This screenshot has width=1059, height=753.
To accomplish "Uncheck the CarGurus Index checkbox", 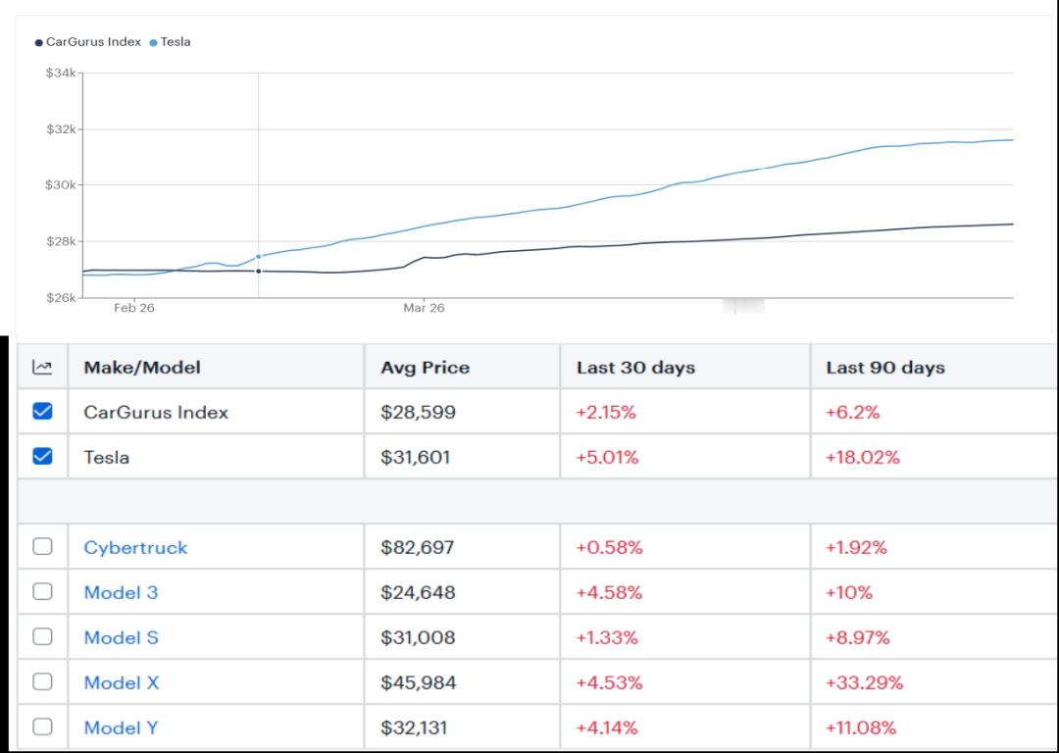I will [x=42, y=411].
